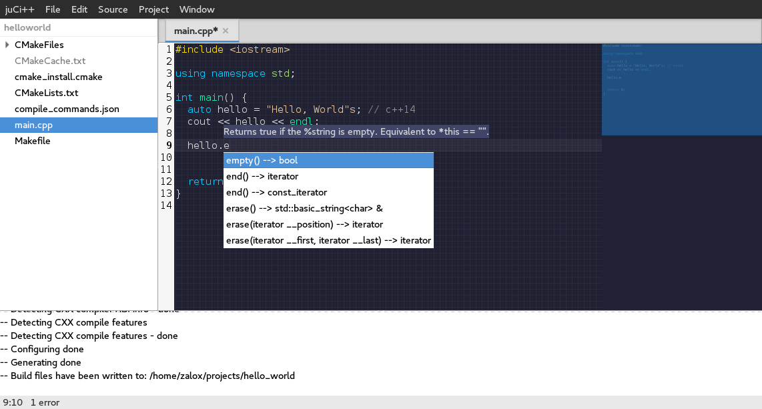762x409 pixels.
Task: Open CMakeCache.txt in the file tree
Action: tap(50, 61)
